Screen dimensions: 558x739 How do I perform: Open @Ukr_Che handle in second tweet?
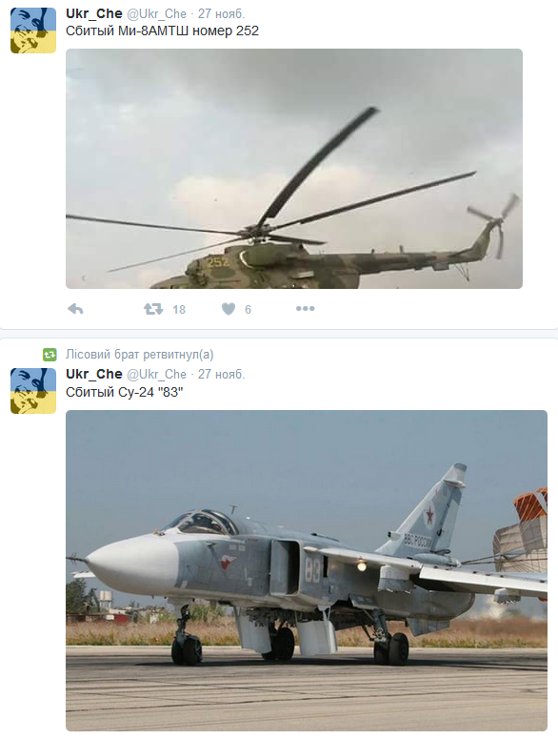(157, 375)
